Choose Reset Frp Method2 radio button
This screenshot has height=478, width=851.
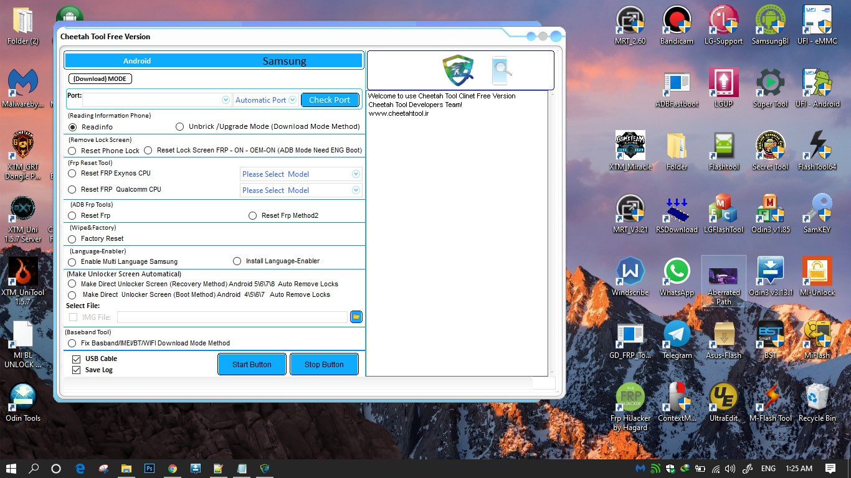pos(252,215)
